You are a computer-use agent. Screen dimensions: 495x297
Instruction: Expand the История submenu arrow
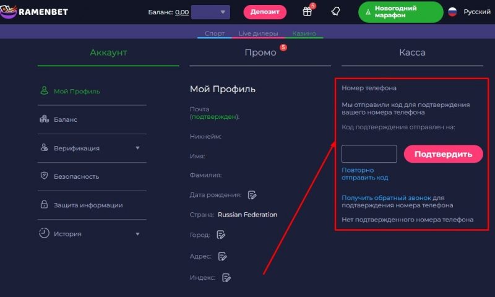click(137, 234)
